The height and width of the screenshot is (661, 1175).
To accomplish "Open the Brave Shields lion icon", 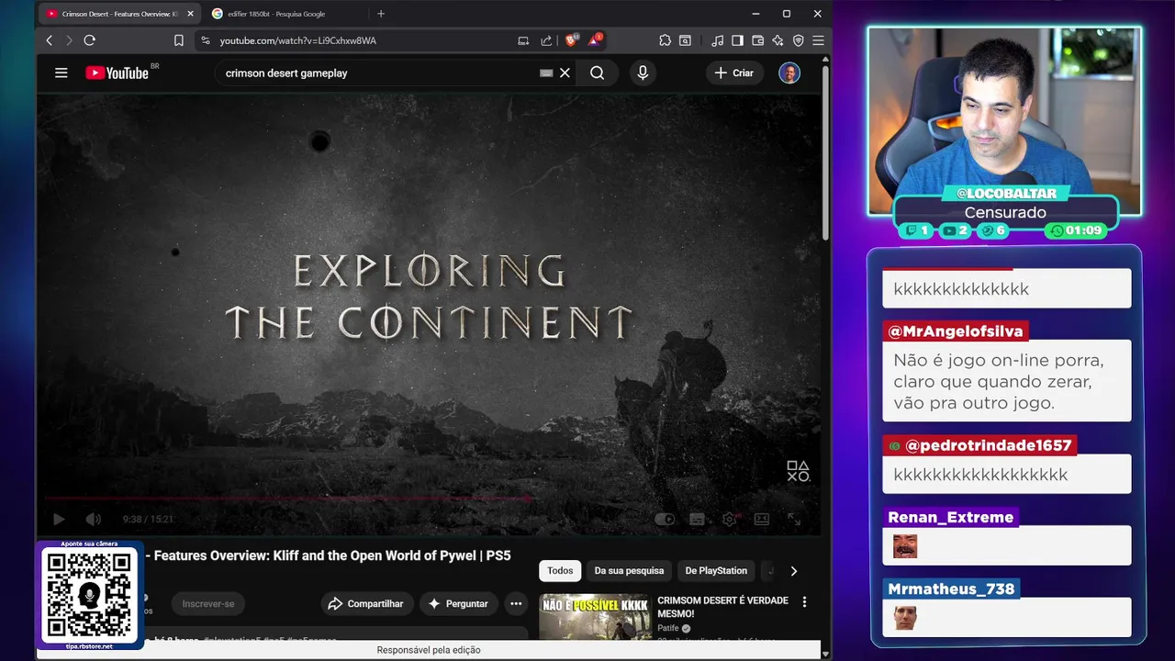I will [x=571, y=40].
